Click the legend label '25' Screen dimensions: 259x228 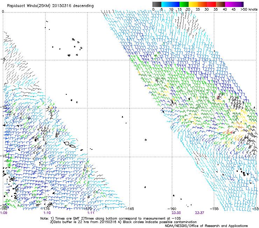click(x=198, y=9)
